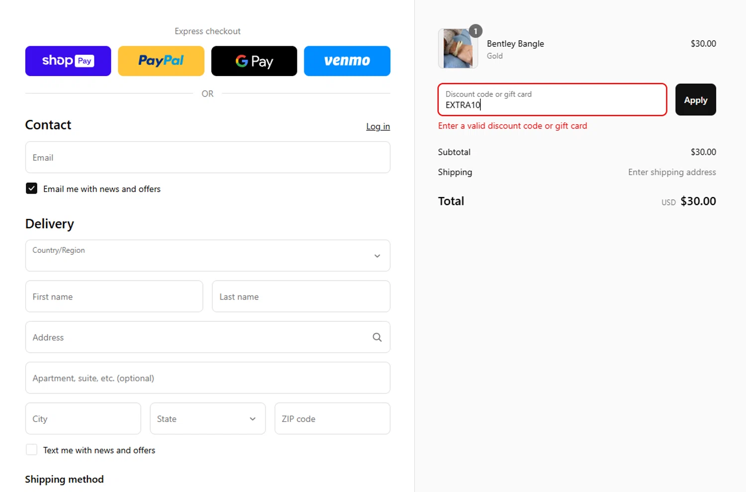Choose PayPal express checkout

pos(161,61)
